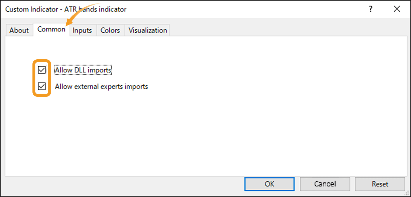Click the blank title bar space left of help icon
The image size is (411, 197).
(x=248, y=9)
